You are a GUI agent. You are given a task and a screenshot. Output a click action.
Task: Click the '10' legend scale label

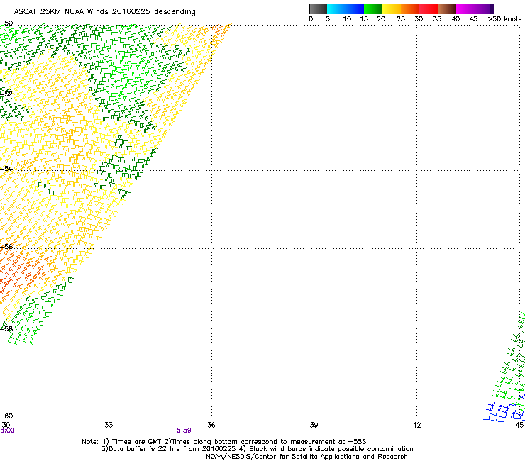point(346,19)
